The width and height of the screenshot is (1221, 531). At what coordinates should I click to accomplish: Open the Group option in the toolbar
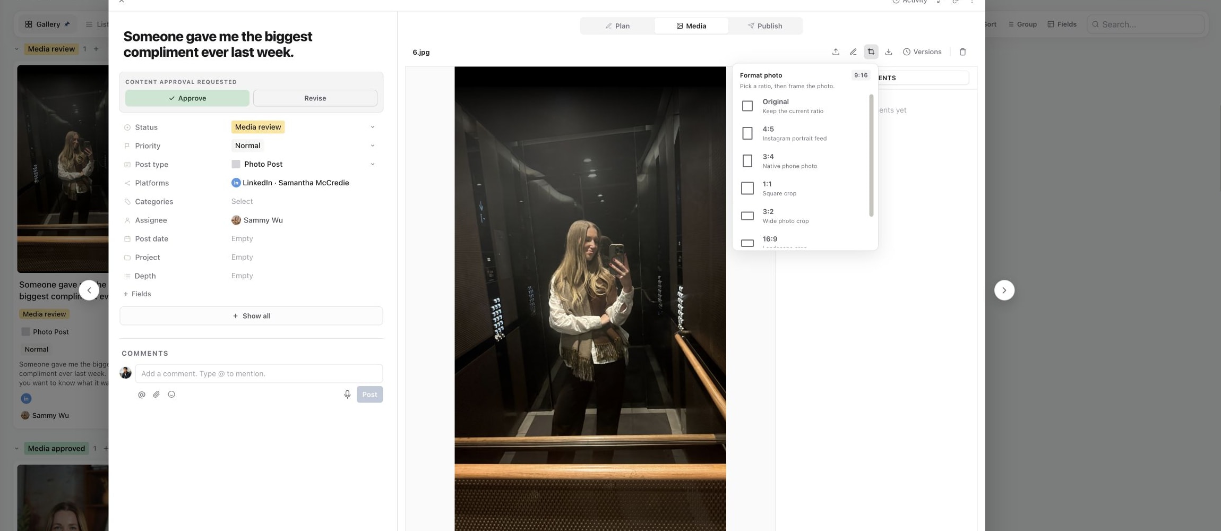1022,24
